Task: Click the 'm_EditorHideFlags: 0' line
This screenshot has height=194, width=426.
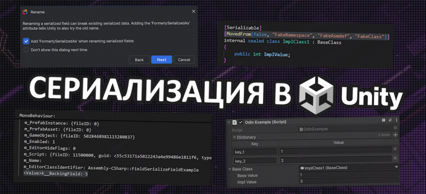Action: pyautogui.click(x=50, y=148)
